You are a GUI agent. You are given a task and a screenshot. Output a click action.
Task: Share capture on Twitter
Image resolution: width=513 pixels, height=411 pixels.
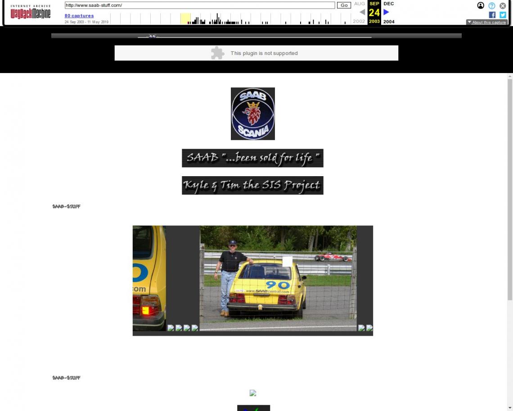tap(503, 15)
